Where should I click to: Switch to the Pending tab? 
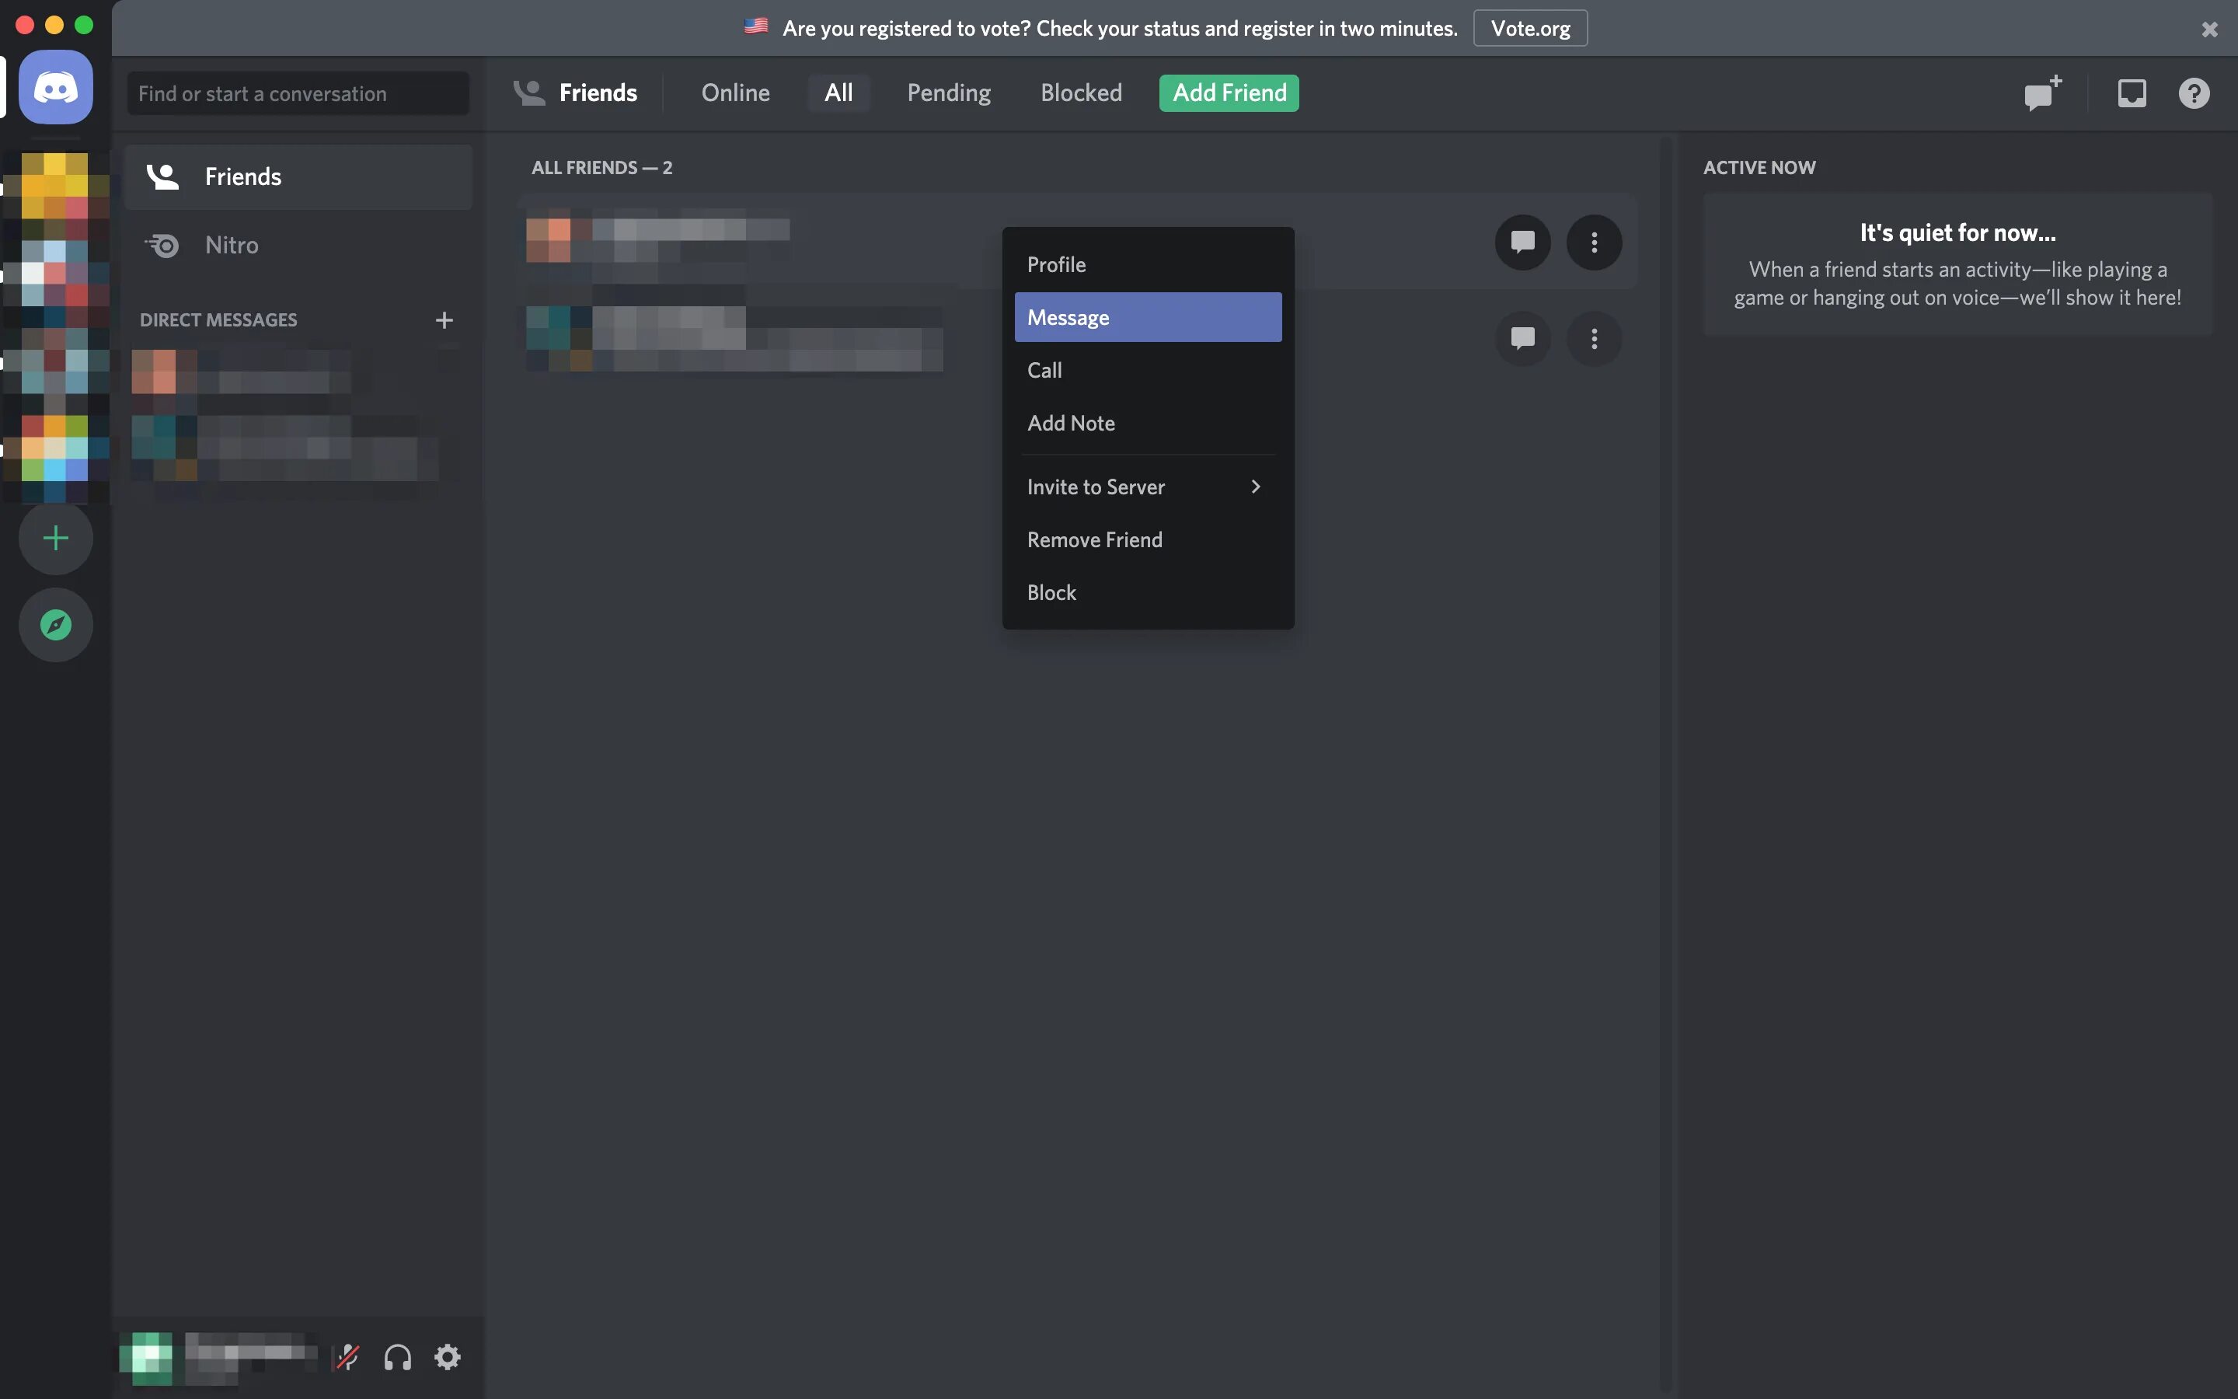point(948,93)
